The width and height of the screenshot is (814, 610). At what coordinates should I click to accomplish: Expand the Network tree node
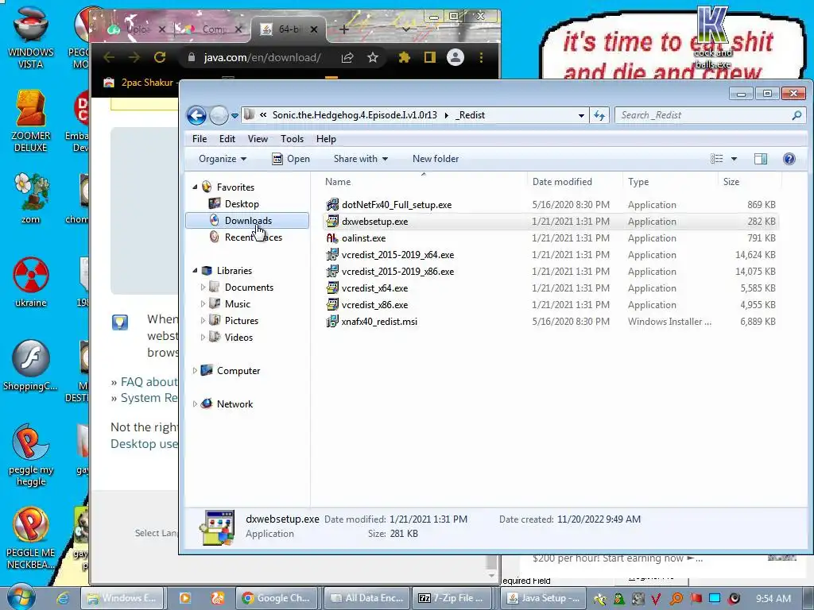[x=195, y=403]
